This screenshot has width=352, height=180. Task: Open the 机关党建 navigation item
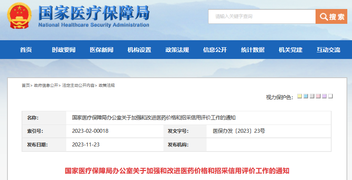click(x=290, y=50)
